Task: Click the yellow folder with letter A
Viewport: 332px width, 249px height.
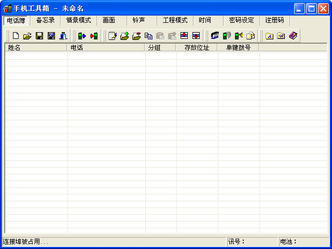Action: (269, 36)
